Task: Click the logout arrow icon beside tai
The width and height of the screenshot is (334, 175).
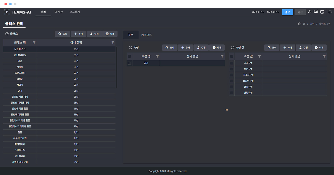Action: tap(322, 12)
